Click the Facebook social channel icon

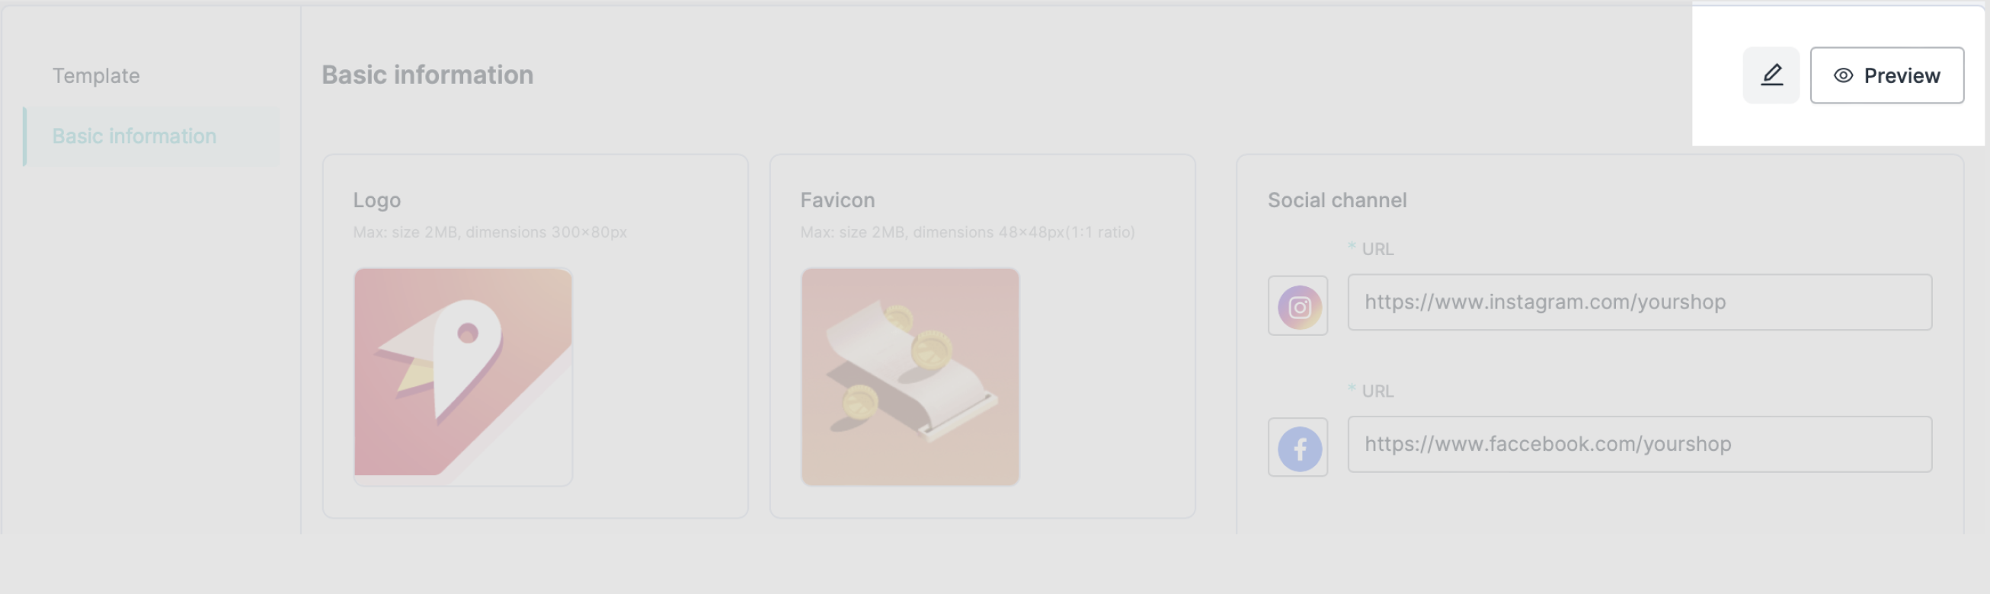(1297, 448)
